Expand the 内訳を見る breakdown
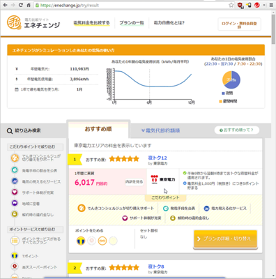The height and width of the screenshot is (279, 276). [134, 182]
